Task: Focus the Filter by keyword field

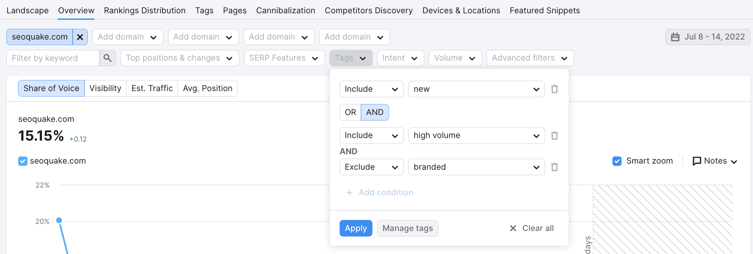Action: point(53,58)
